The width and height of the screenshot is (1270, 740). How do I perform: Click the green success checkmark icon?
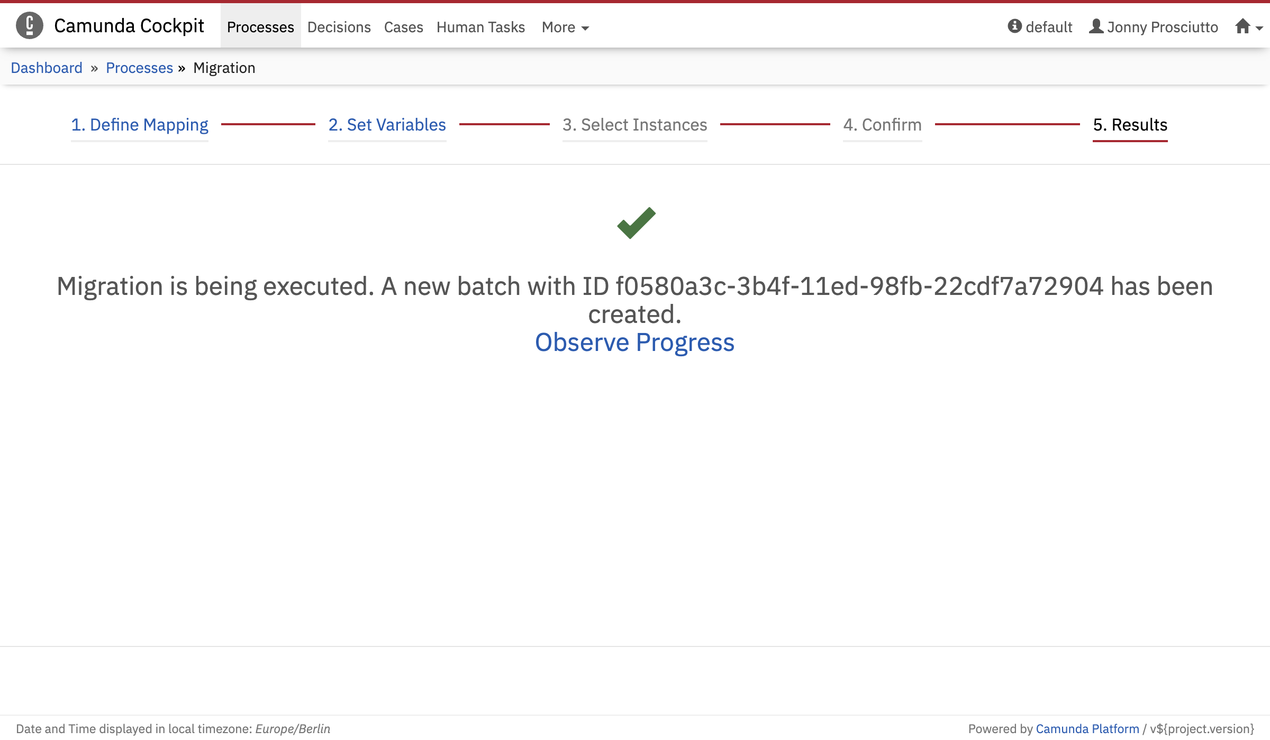point(636,223)
